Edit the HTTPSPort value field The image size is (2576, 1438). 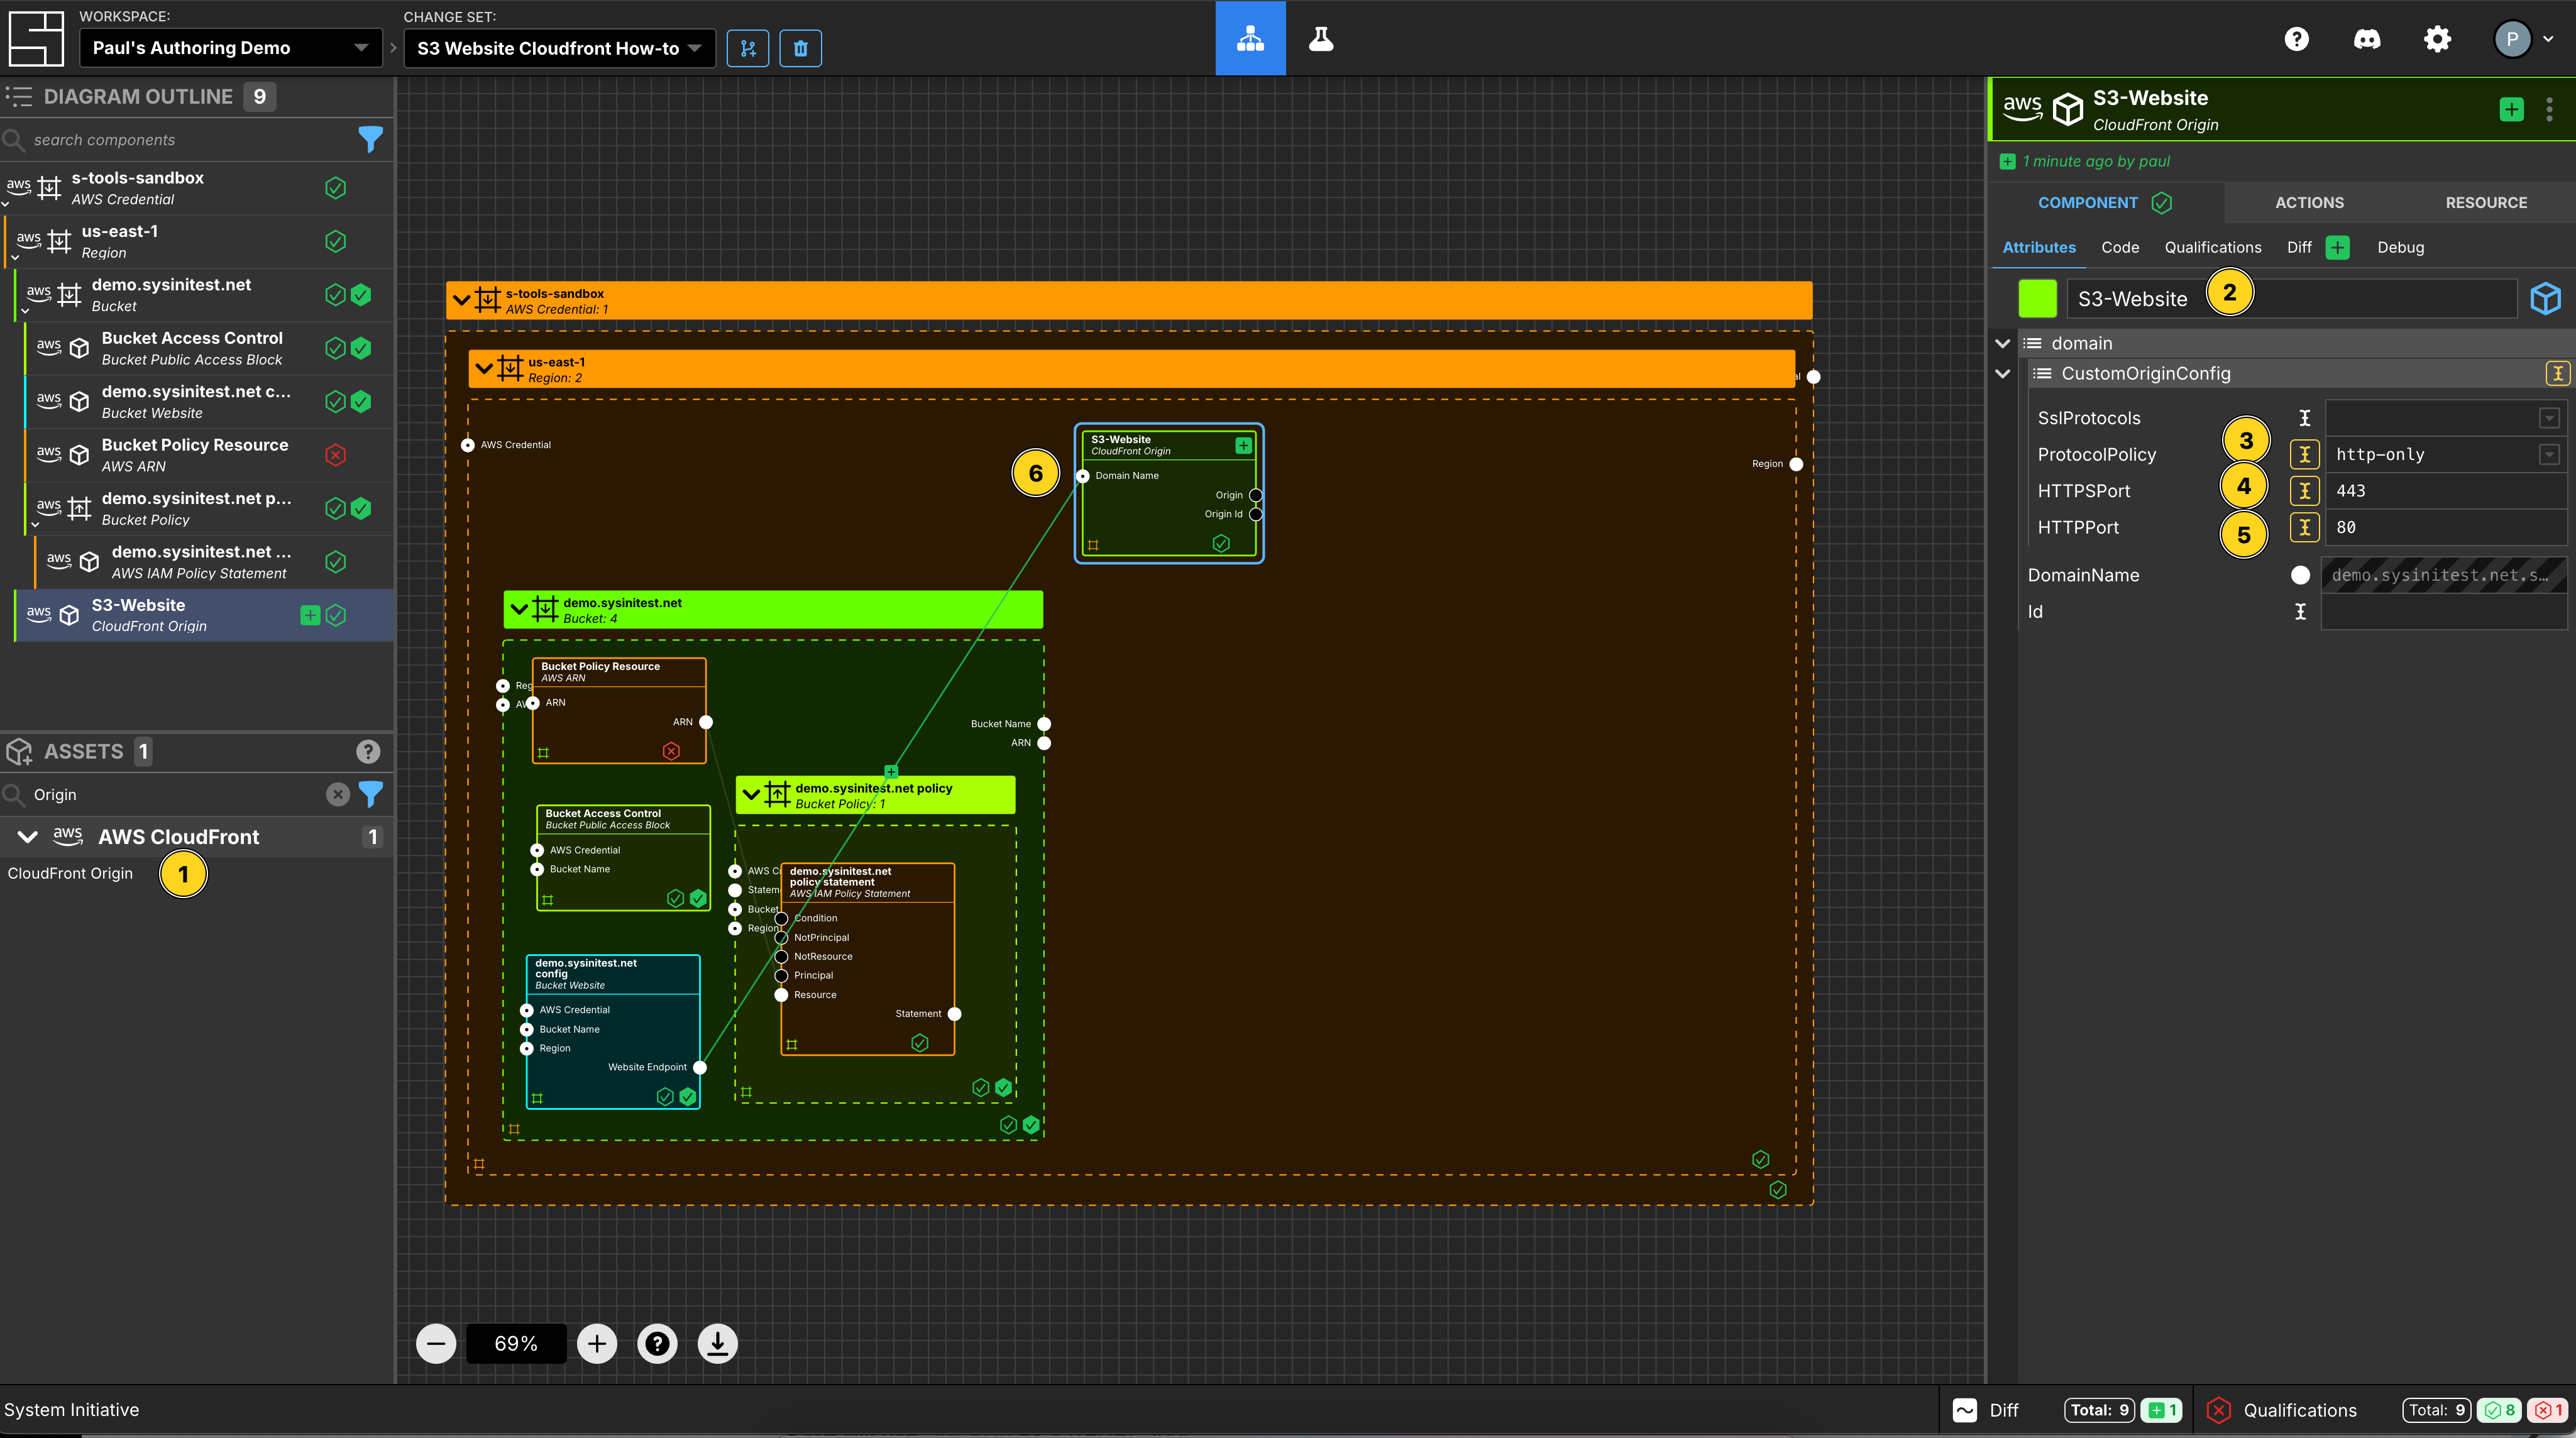click(x=2445, y=491)
